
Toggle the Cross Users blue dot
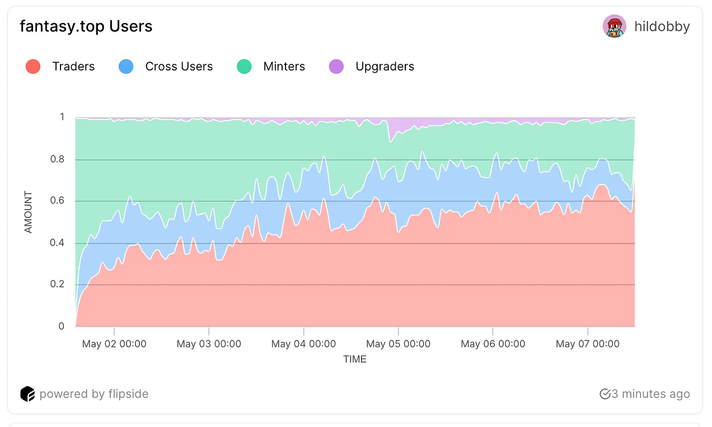tap(126, 67)
